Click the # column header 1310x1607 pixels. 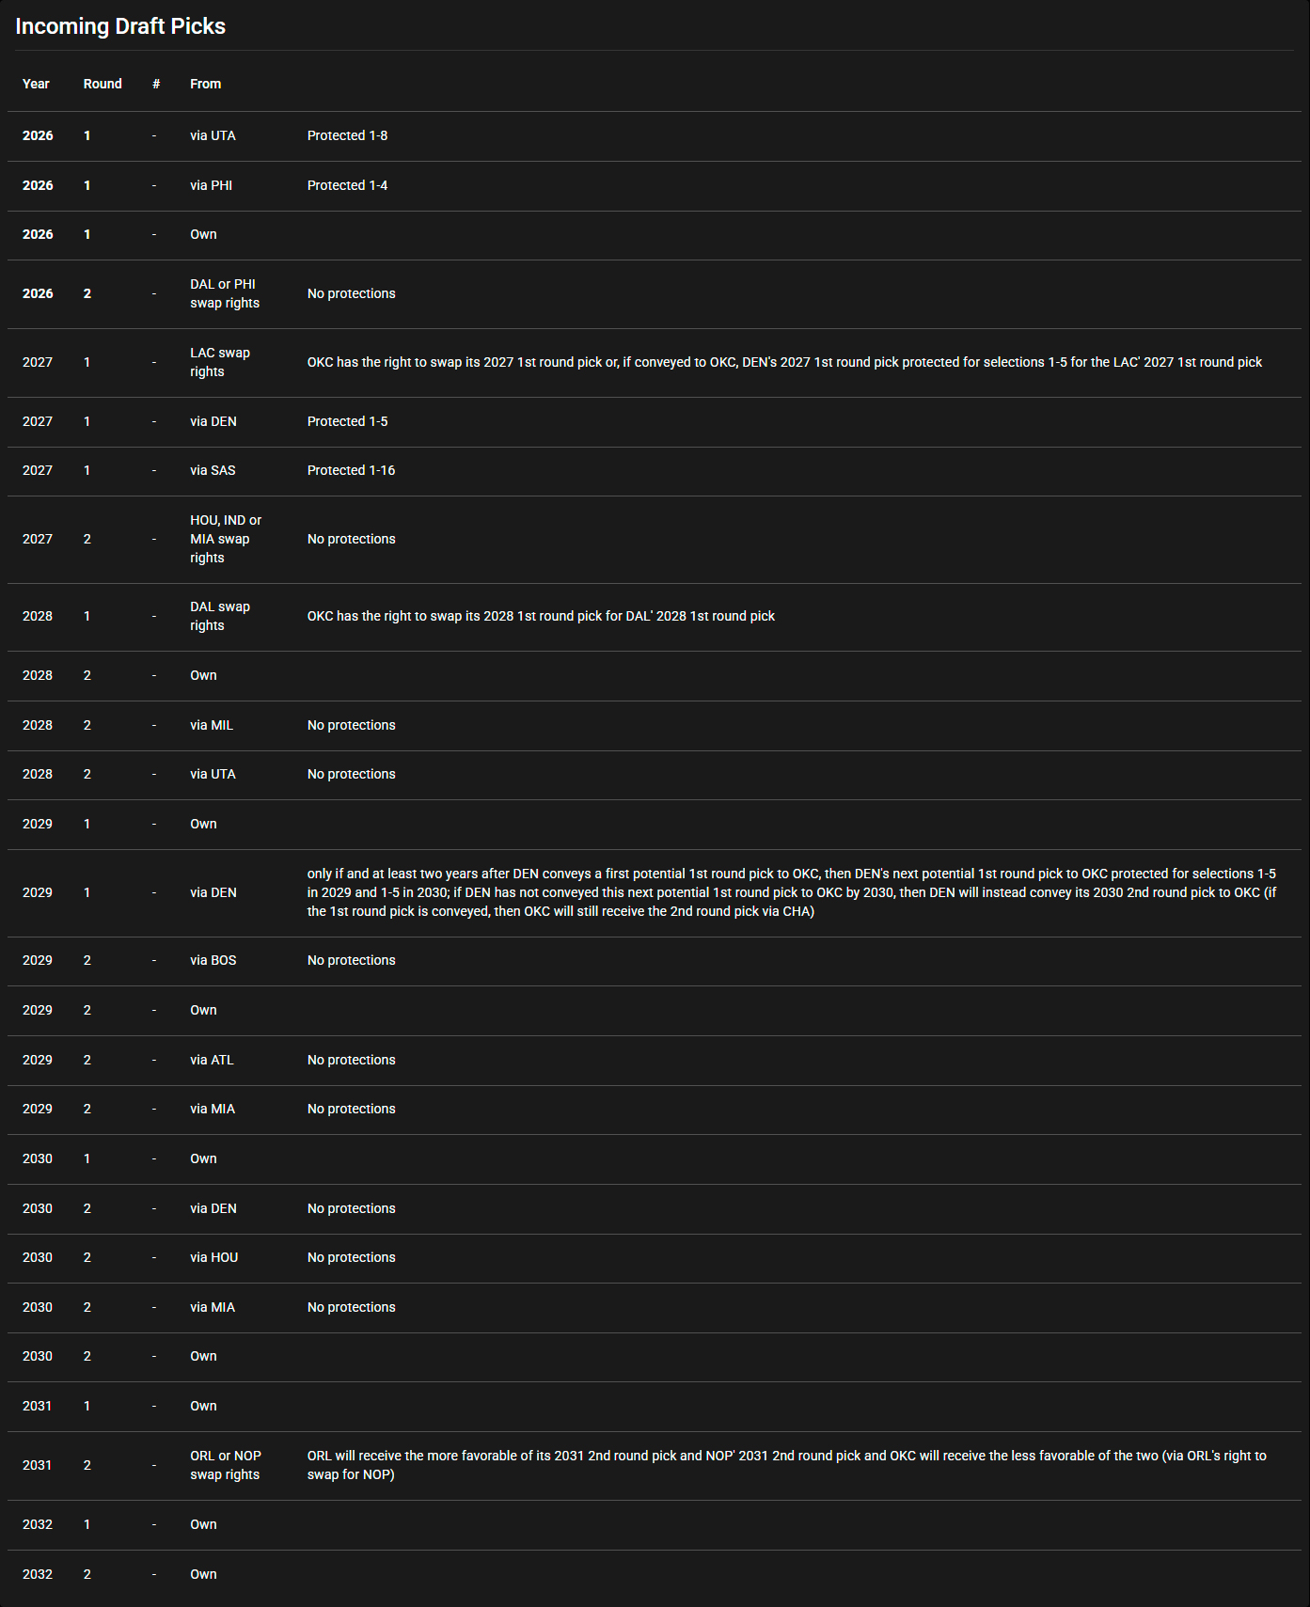(x=156, y=84)
